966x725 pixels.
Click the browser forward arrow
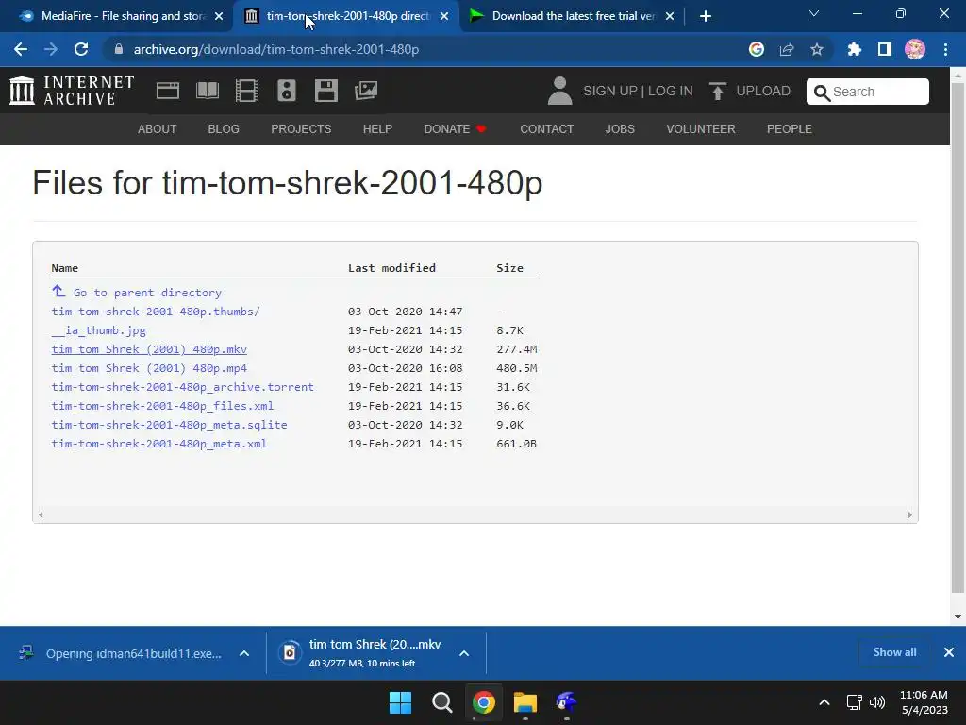coord(51,49)
